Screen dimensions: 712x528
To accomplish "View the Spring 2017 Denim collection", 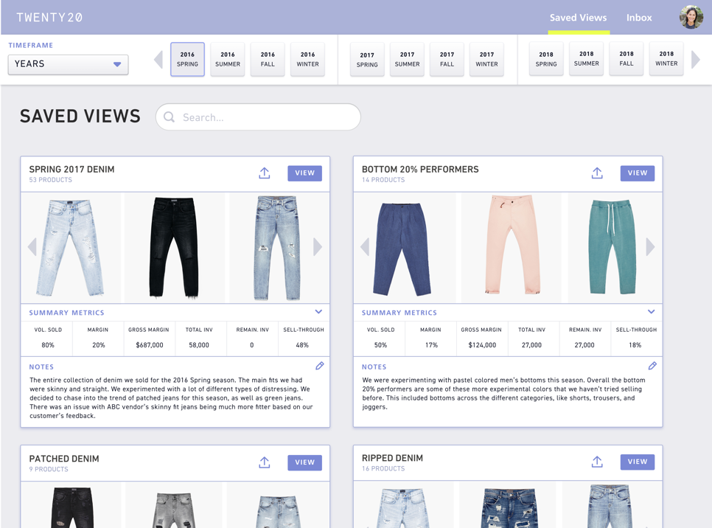I will coord(304,173).
